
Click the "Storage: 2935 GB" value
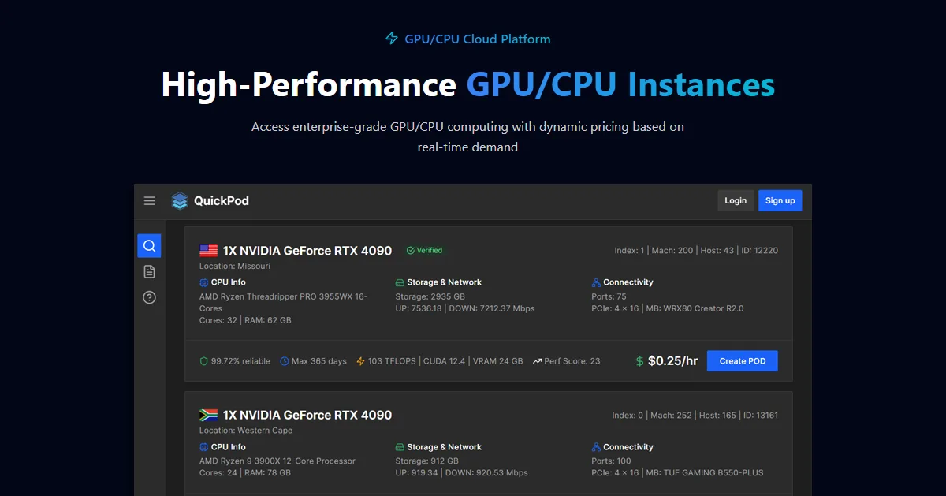click(430, 296)
